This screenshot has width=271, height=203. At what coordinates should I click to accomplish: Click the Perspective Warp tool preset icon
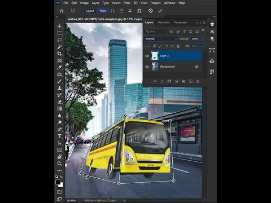73,11
